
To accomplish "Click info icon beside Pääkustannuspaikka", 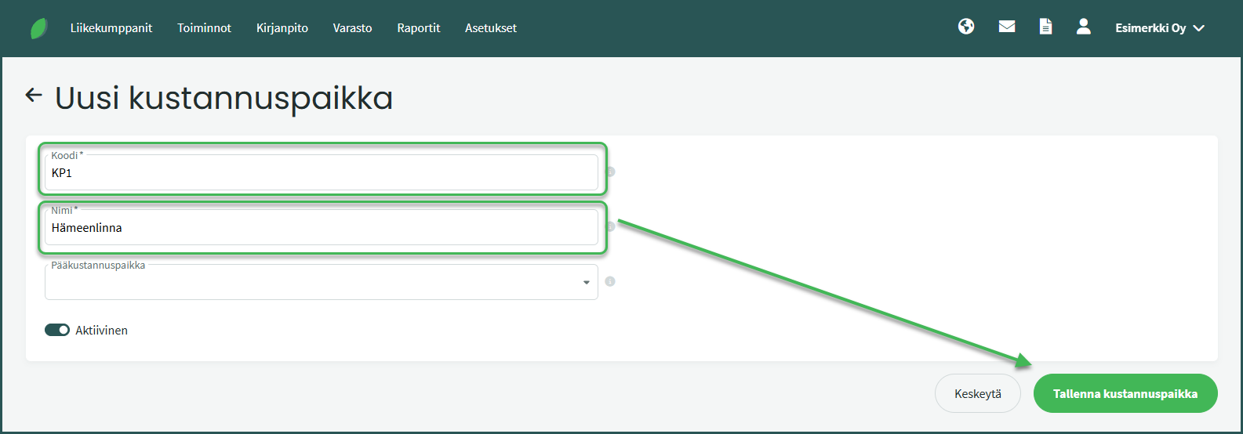I will (610, 281).
